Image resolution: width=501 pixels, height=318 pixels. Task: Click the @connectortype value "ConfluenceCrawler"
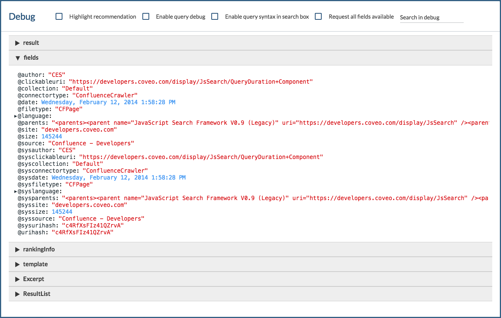[x=105, y=95]
